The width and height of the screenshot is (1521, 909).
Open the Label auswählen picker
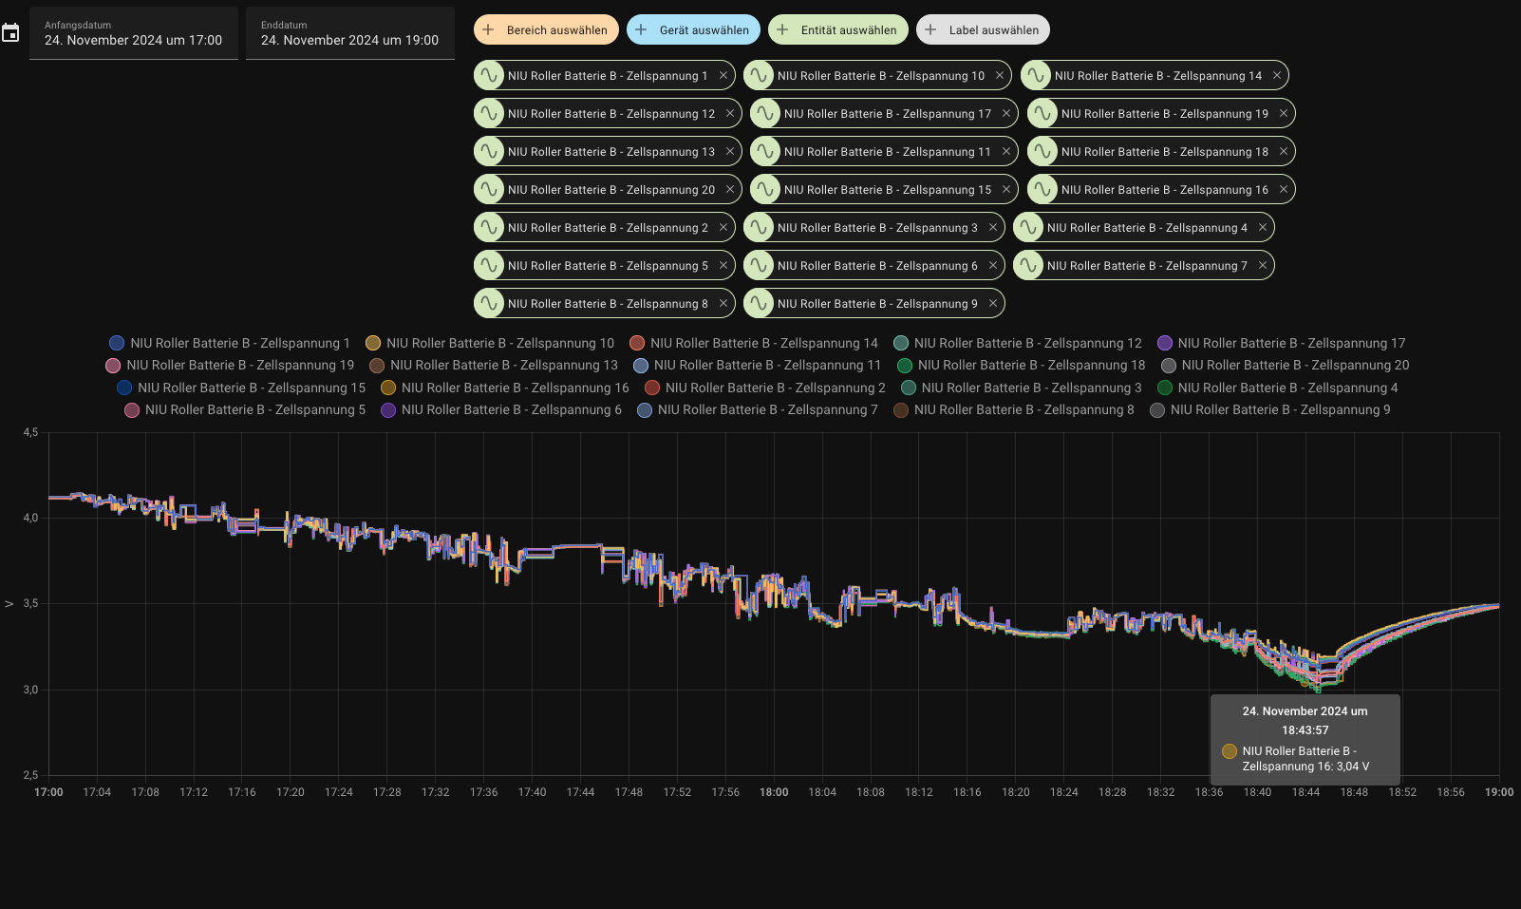click(983, 30)
